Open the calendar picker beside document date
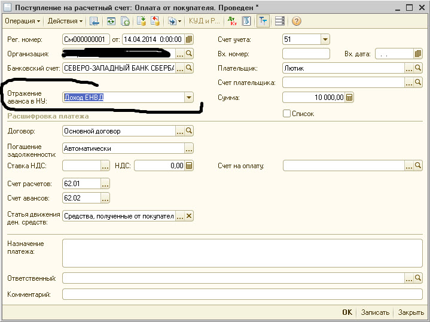The width and height of the screenshot is (430, 322). 189,40
